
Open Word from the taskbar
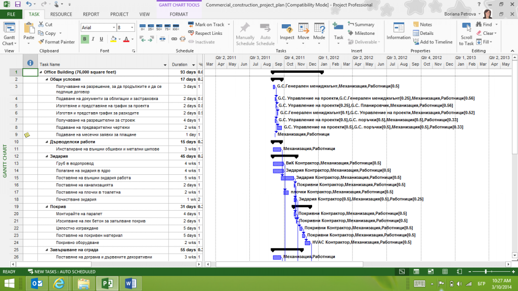(131, 283)
